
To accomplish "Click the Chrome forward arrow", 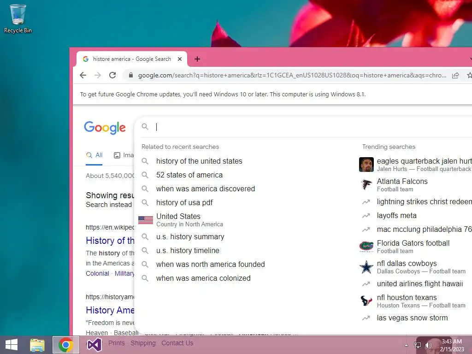I will point(98,75).
